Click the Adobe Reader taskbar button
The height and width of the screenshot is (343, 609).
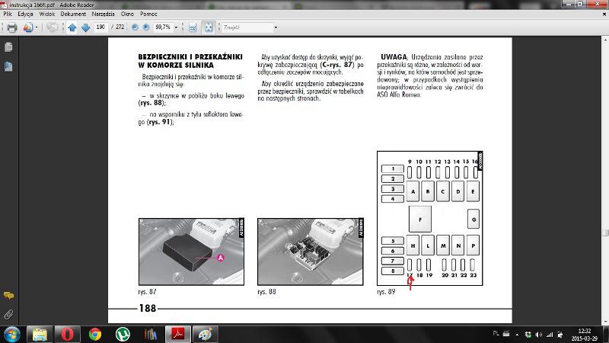[x=178, y=335]
